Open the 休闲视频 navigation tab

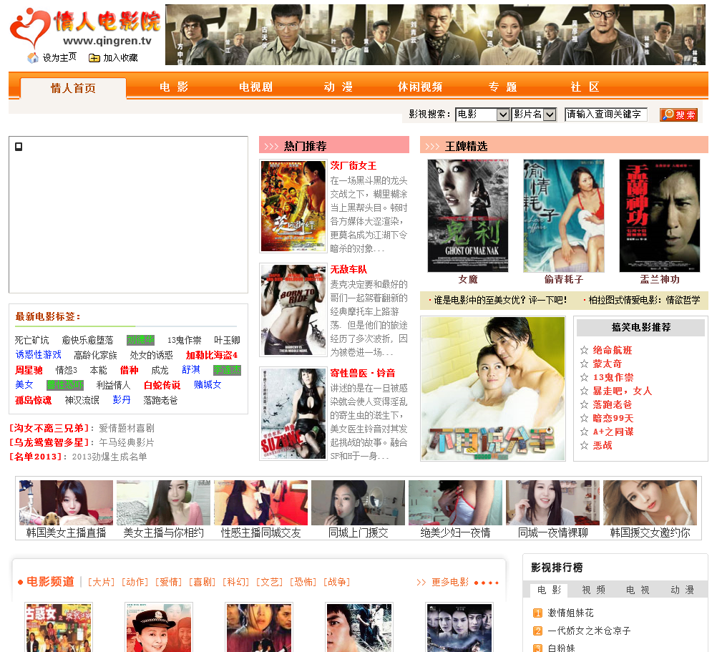[420, 87]
